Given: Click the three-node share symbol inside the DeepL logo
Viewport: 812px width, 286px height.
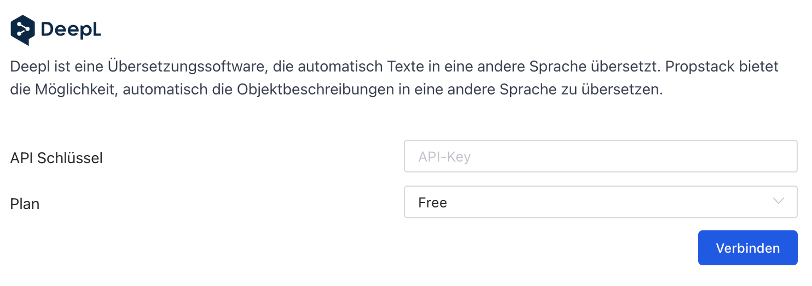Looking at the screenshot, I should (22, 28).
